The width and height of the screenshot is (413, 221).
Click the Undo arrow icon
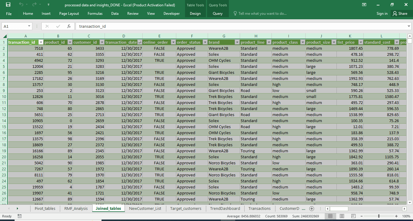click(x=21, y=5)
